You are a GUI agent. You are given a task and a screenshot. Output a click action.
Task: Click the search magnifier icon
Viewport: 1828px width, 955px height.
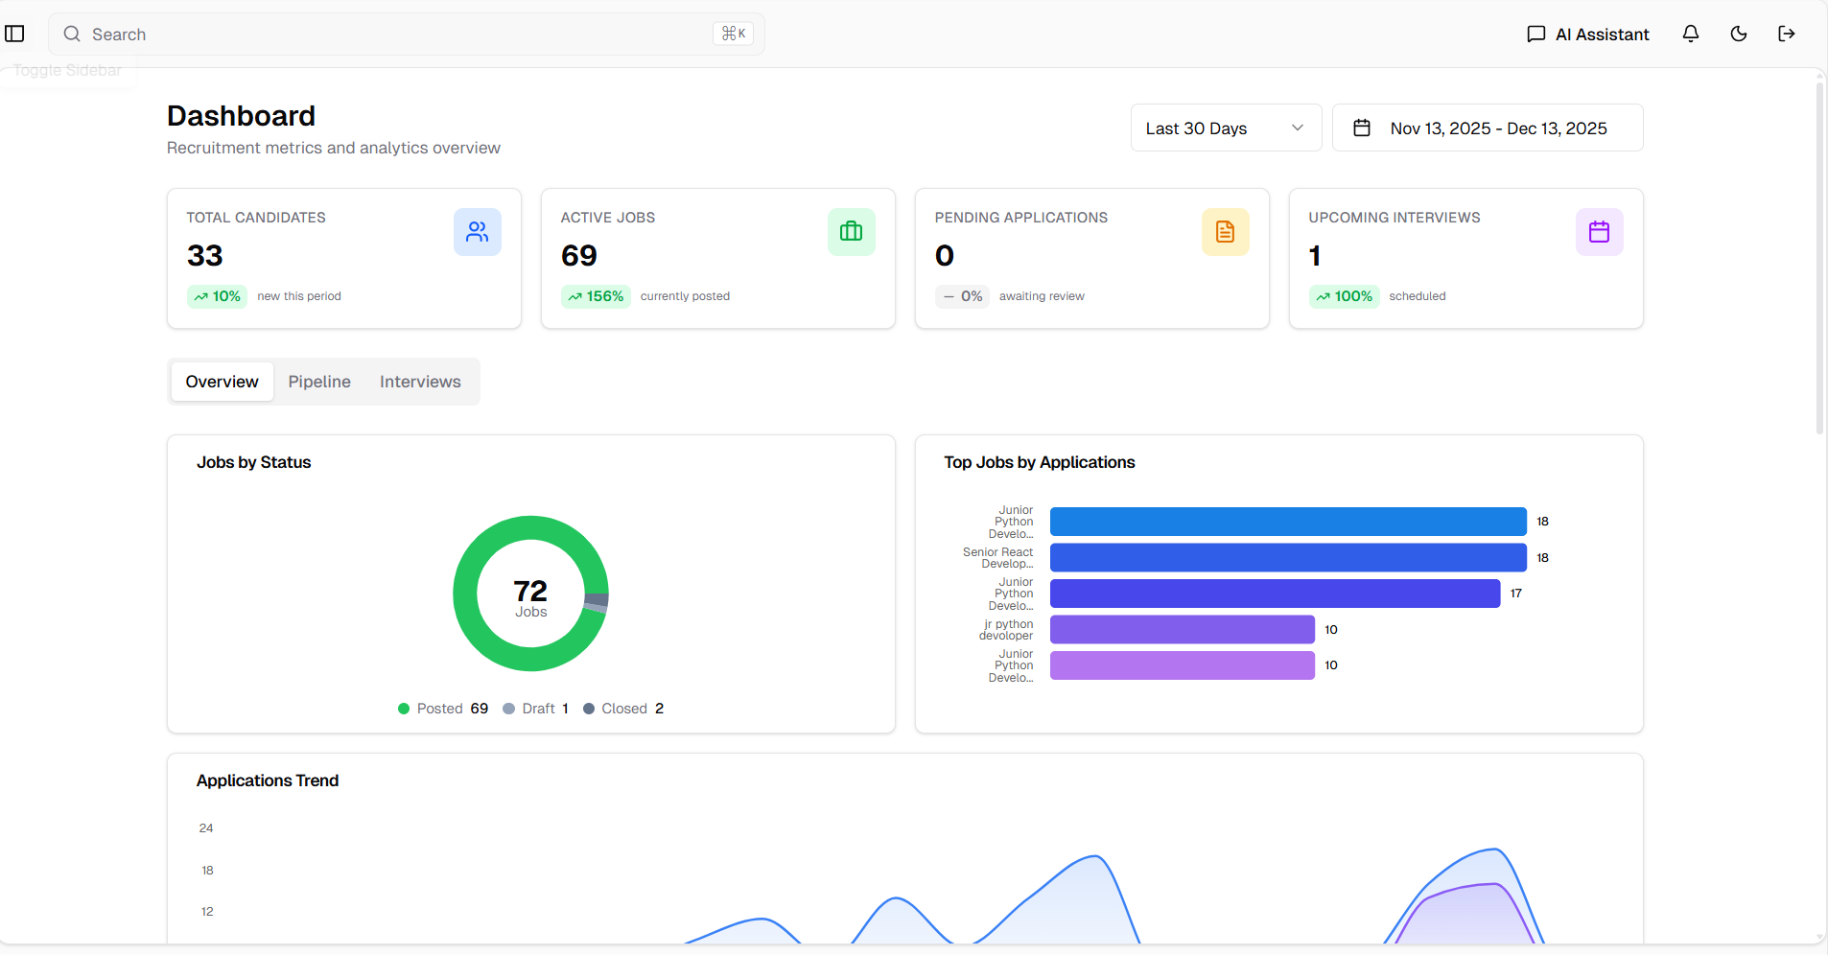coord(71,34)
